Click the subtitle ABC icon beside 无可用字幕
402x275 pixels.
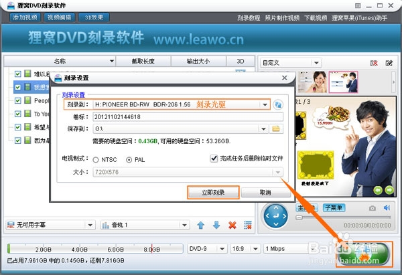pos(11,225)
